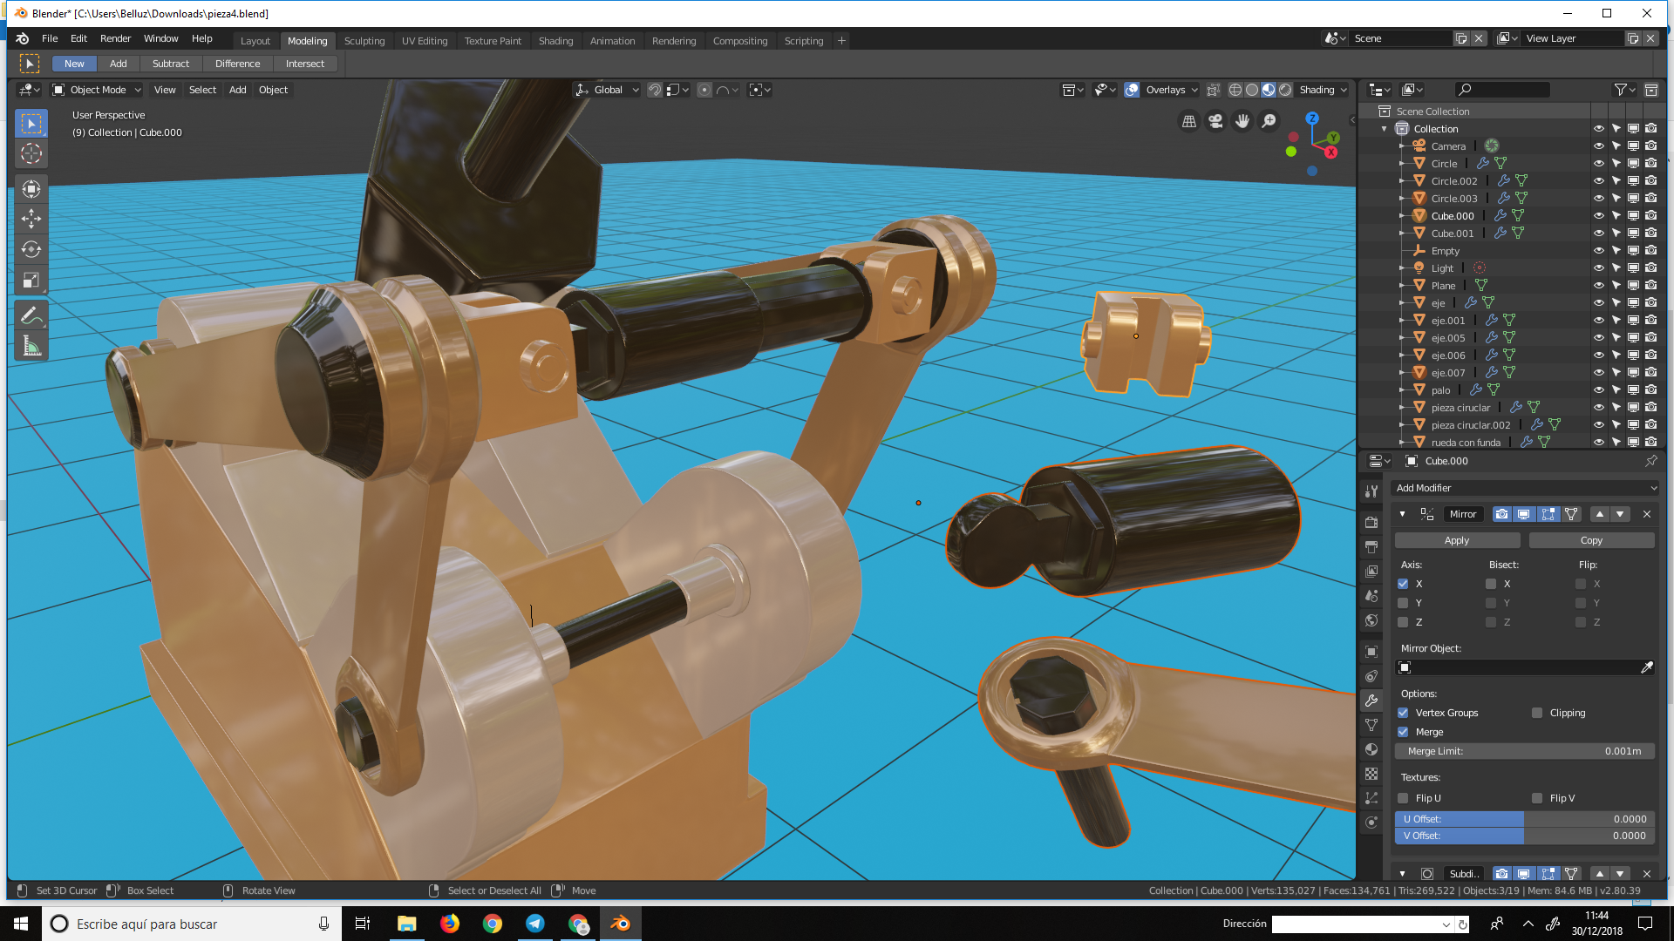Enable Mirror Axis Y checkbox
Image resolution: width=1674 pixels, height=941 pixels.
[1403, 603]
